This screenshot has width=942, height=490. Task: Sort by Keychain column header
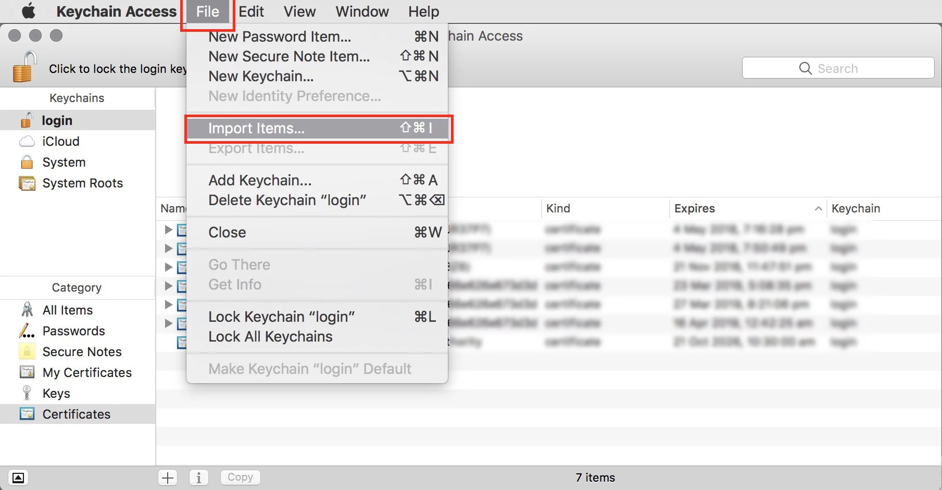885,208
